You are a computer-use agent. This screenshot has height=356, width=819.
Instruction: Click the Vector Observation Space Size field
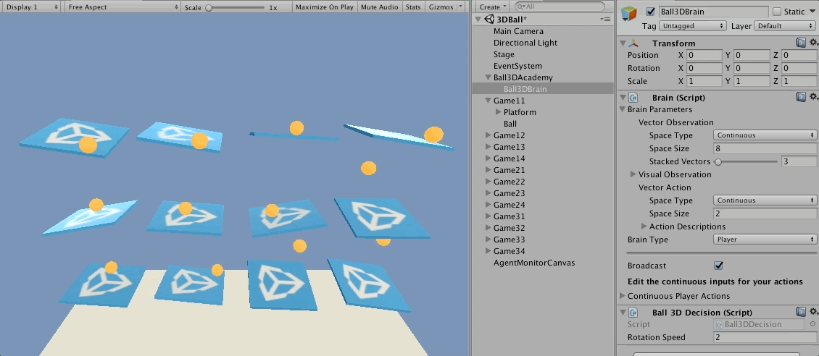point(765,148)
